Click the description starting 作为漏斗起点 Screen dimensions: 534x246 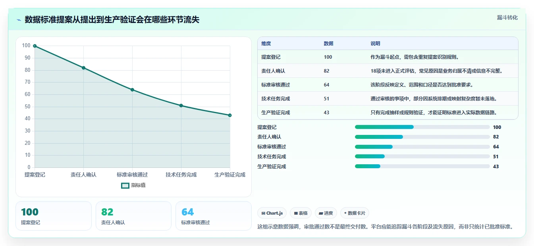[x=415, y=57]
